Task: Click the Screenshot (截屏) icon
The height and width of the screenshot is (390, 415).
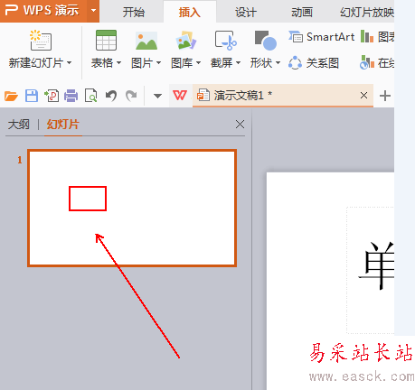Action: (x=226, y=40)
